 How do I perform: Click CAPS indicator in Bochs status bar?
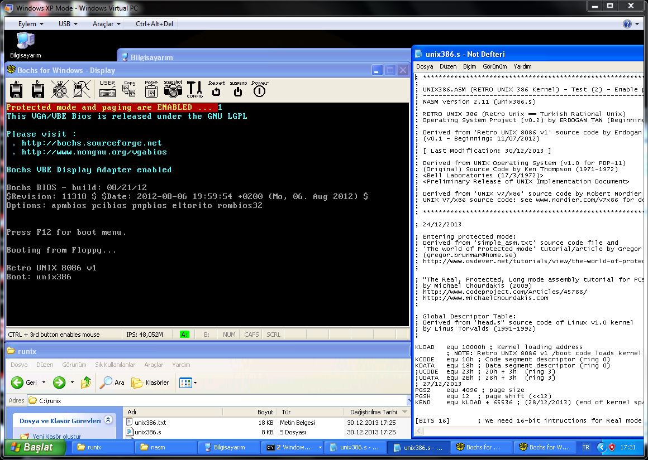tap(251, 335)
